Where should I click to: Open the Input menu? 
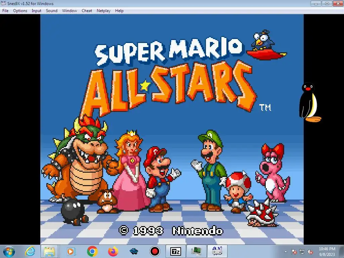click(36, 11)
